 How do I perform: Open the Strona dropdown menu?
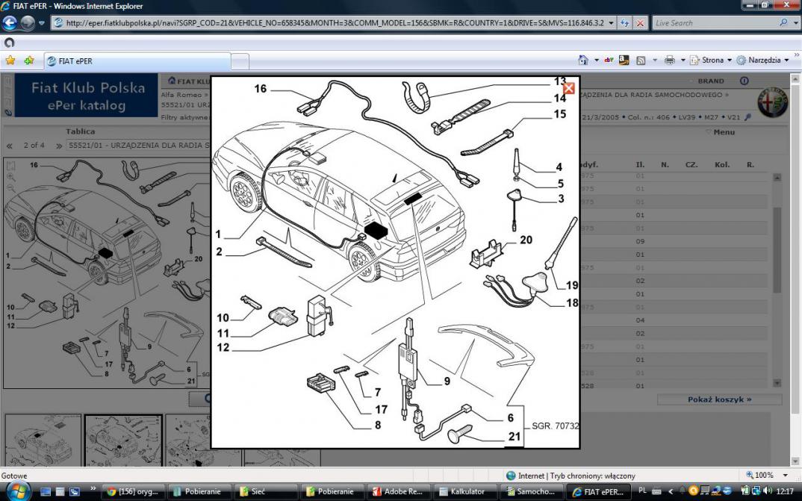(712, 60)
